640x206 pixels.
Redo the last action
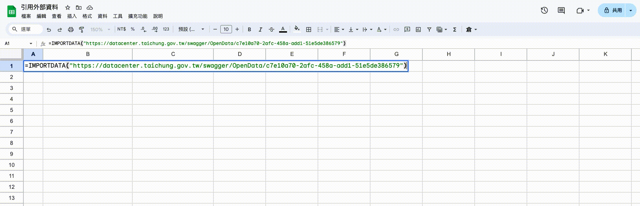coord(60,30)
